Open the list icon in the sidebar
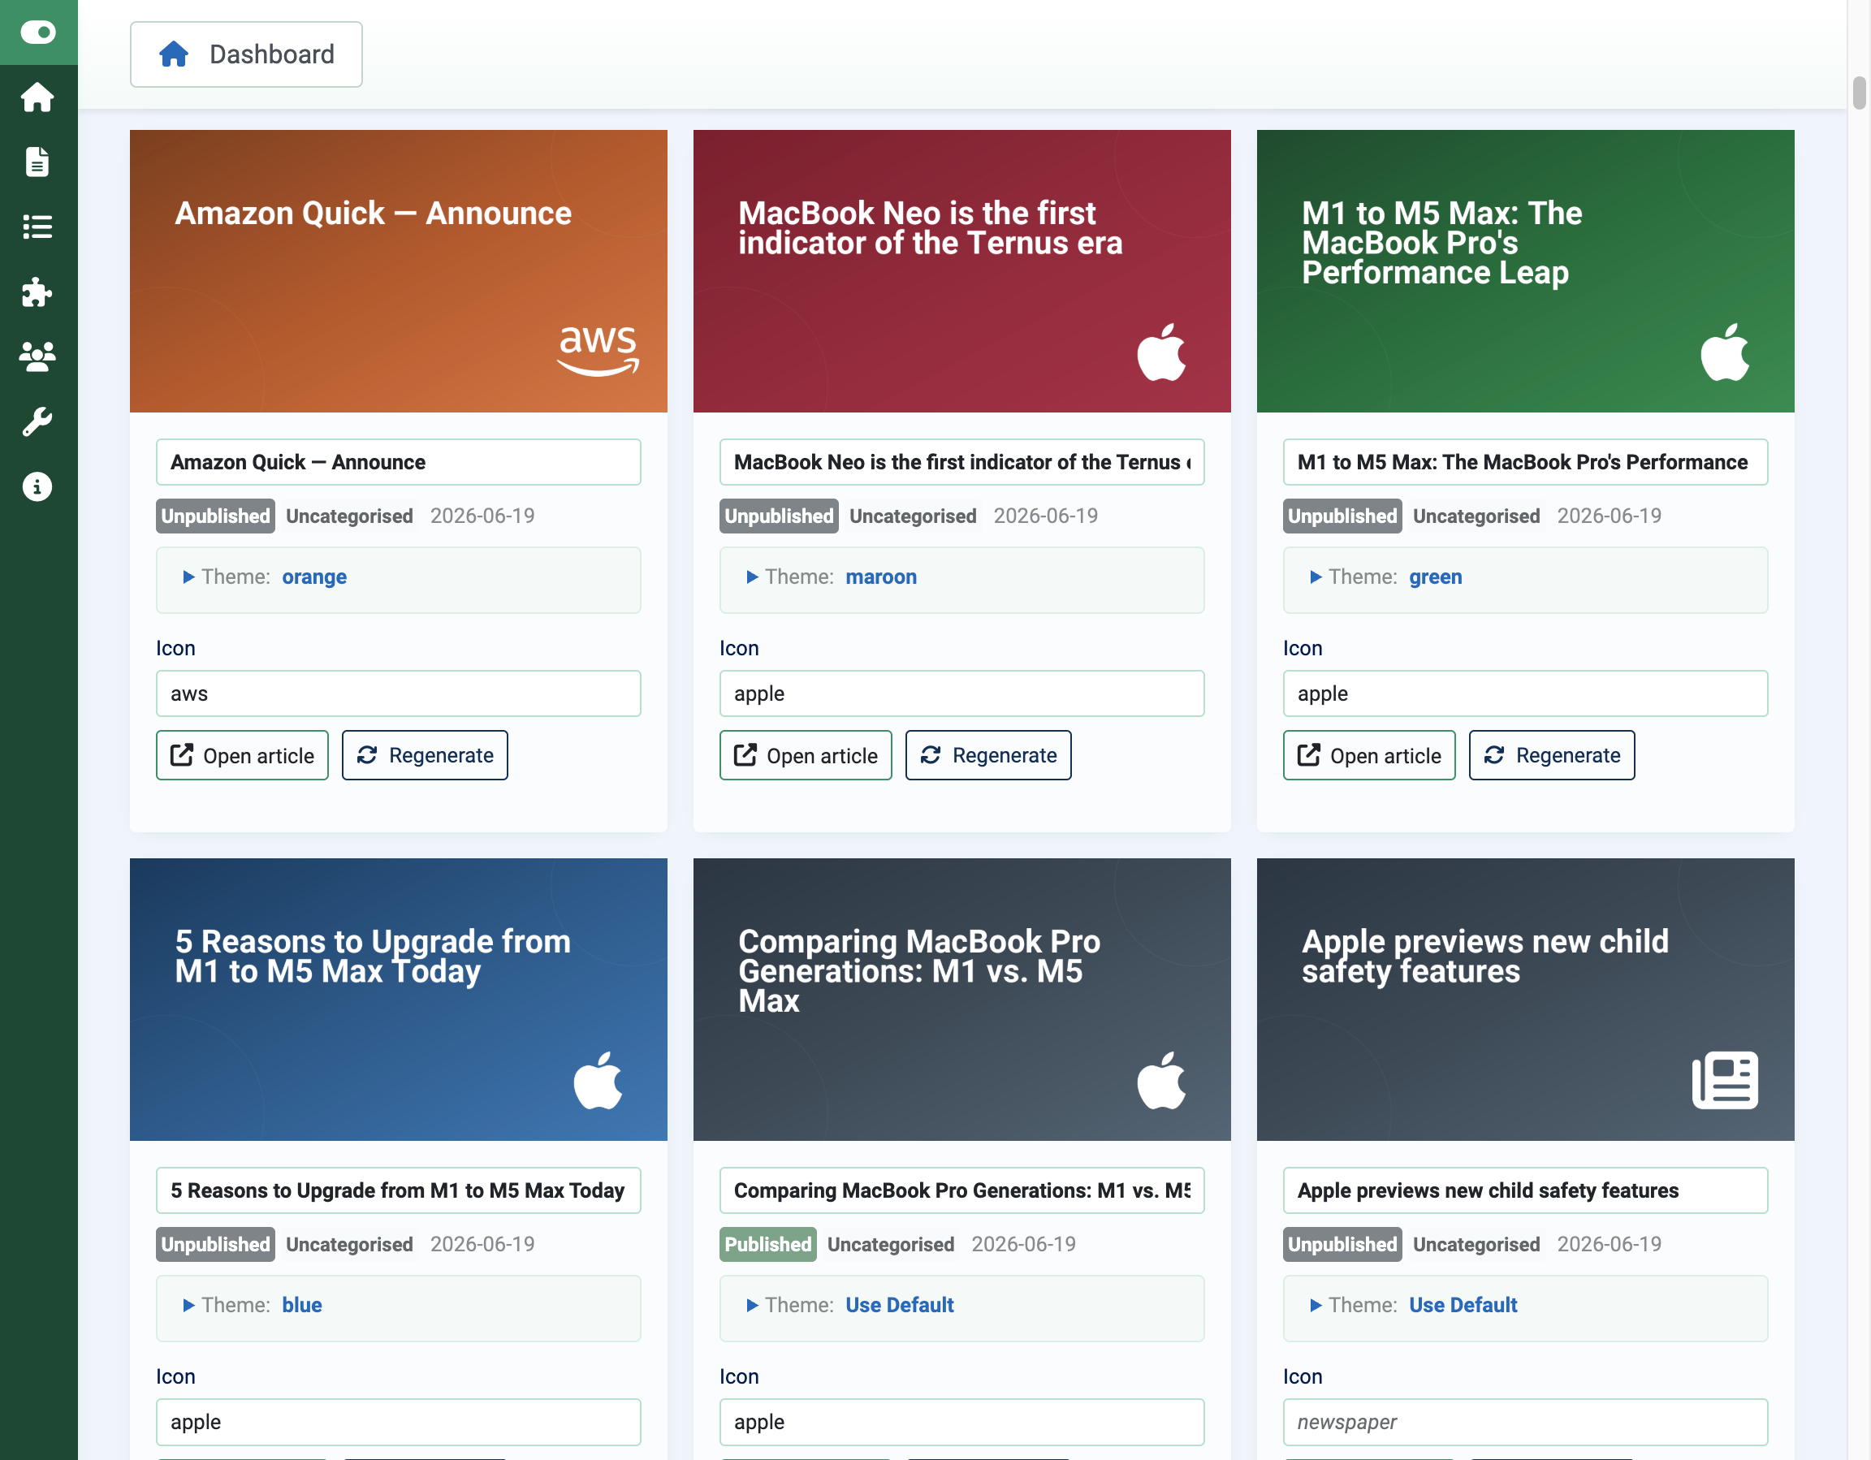The height and width of the screenshot is (1460, 1871). pos(37,227)
